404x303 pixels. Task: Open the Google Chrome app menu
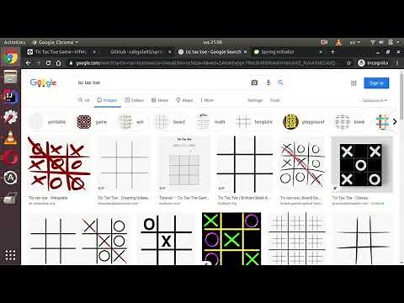pyautogui.click(x=56, y=42)
